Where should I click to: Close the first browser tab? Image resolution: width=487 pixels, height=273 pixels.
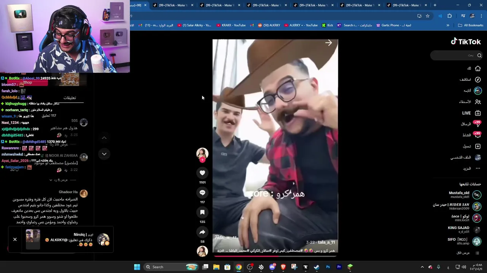tap(145, 5)
